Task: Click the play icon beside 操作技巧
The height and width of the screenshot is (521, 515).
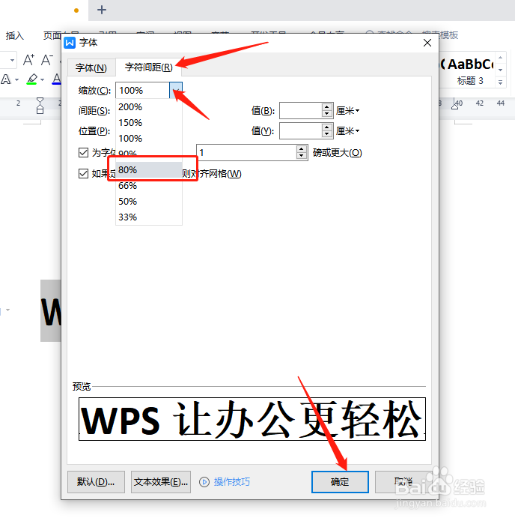Action: click(x=204, y=482)
